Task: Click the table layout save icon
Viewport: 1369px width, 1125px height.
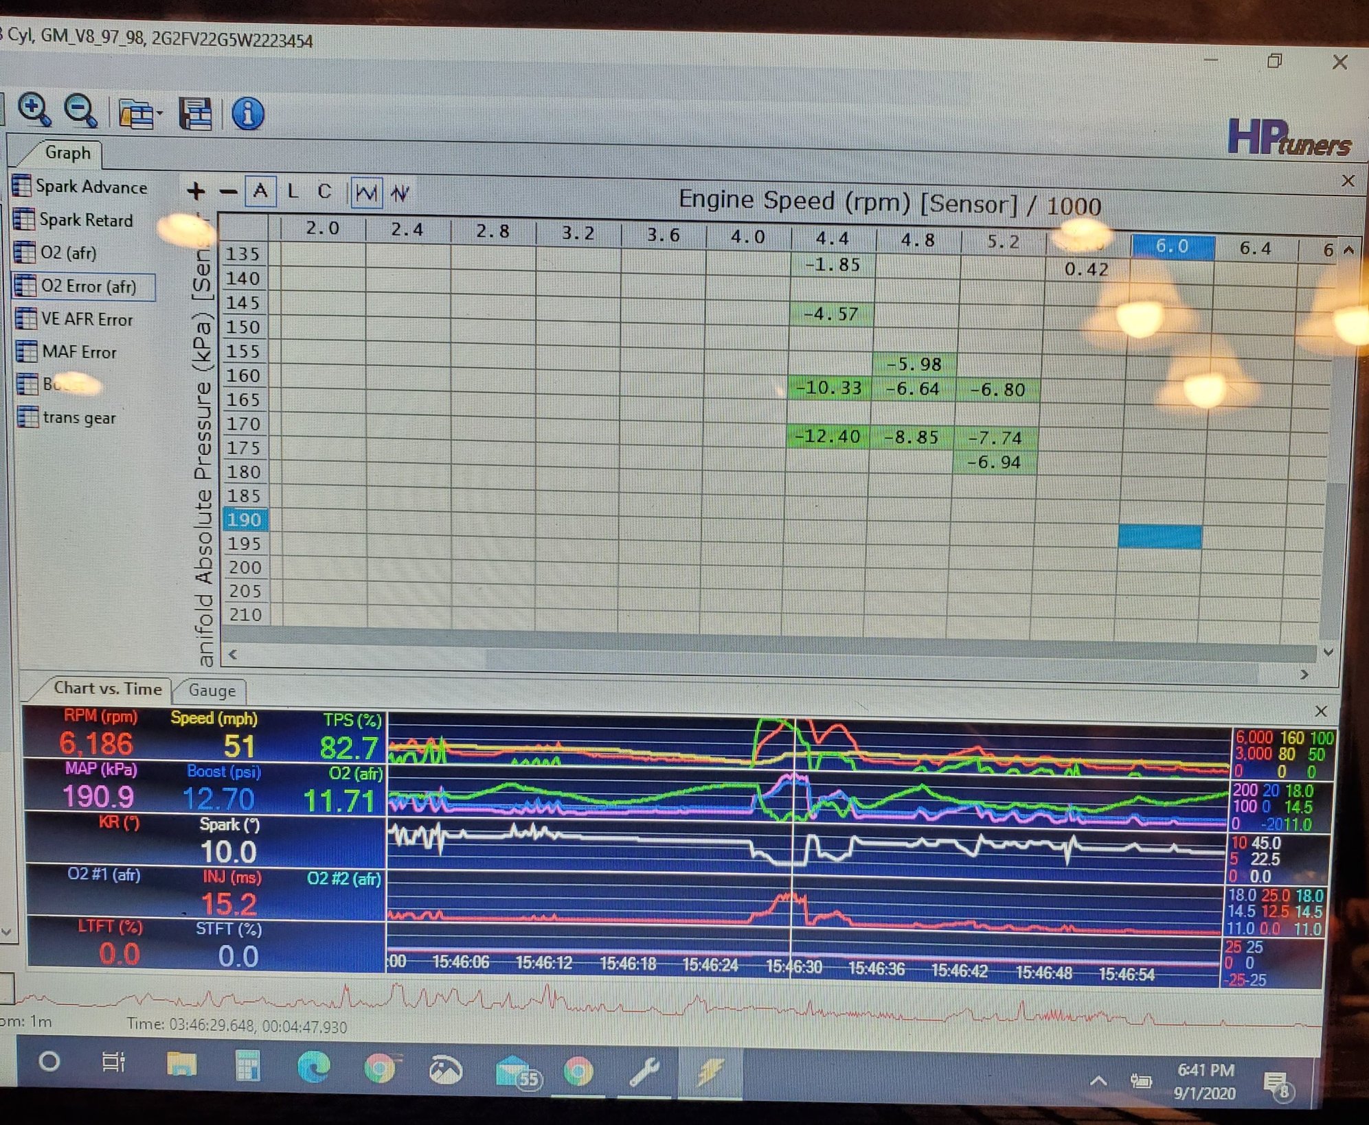Action: pyautogui.click(x=195, y=113)
